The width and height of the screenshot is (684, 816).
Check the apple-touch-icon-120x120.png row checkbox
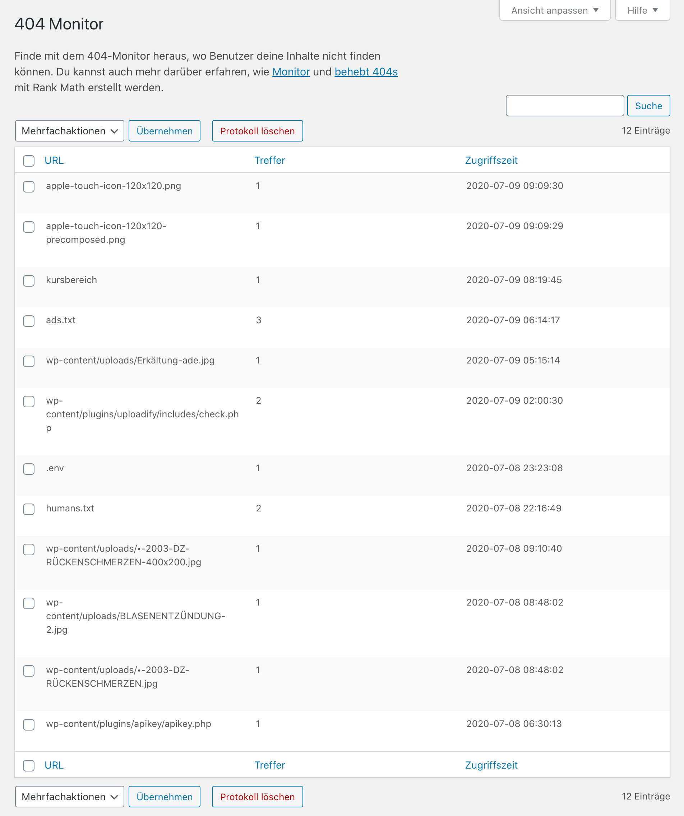(x=29, y=186)
